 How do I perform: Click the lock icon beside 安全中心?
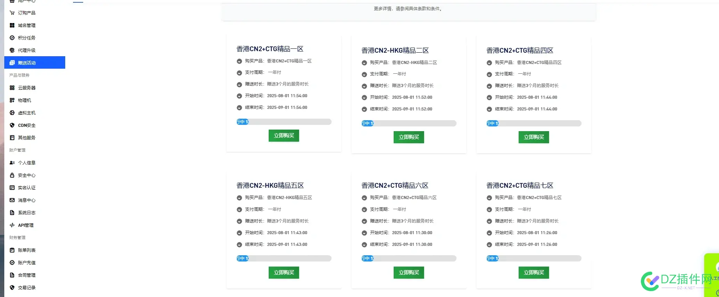[12, 175]
